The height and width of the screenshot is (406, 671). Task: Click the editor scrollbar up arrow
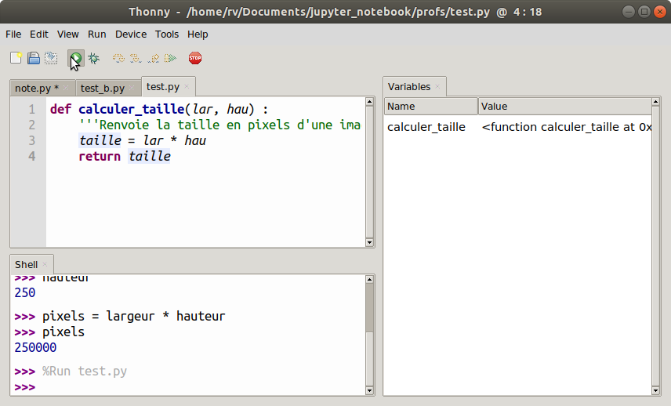370,101
